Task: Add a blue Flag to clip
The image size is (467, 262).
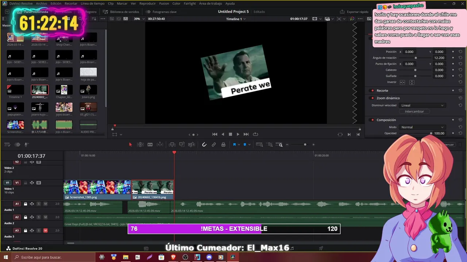Action: tap(234, 144)
